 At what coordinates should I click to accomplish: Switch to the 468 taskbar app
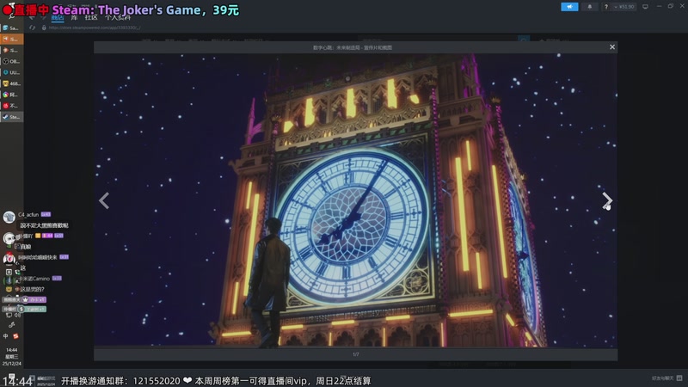coord(12,83)
